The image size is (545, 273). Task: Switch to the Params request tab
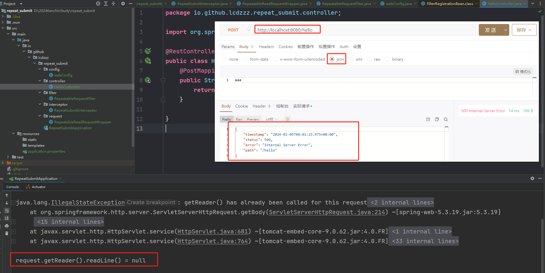[228, 47]
